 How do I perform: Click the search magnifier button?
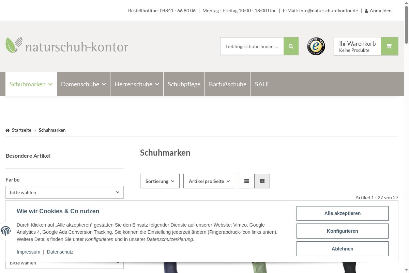(291, 46)
